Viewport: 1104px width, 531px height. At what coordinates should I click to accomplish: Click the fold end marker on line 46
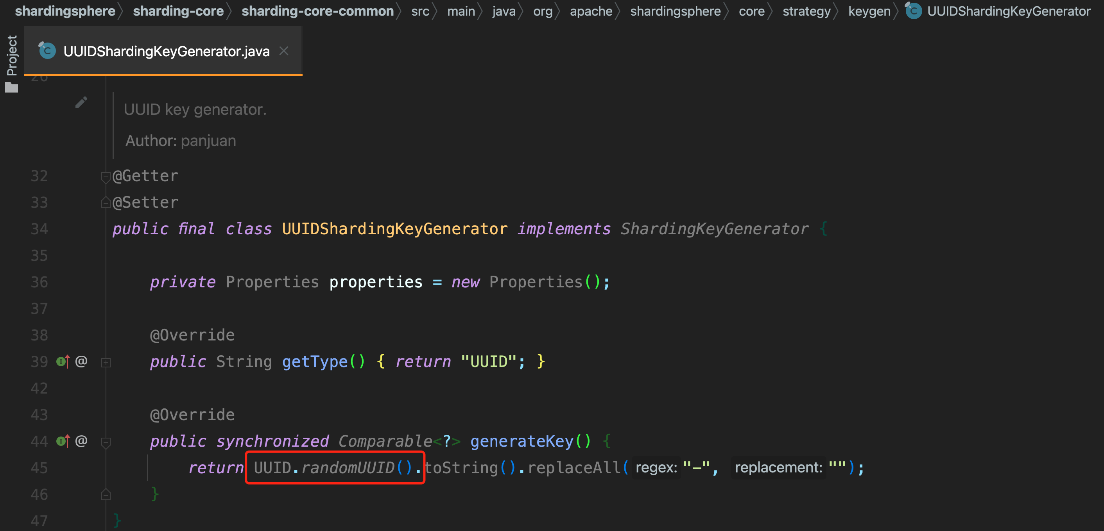[106, 495]
